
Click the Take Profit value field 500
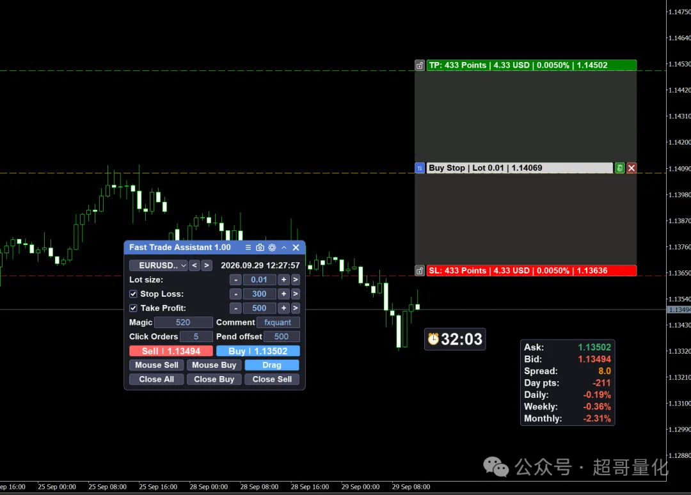pyautogui.click(x=259, y=308)
